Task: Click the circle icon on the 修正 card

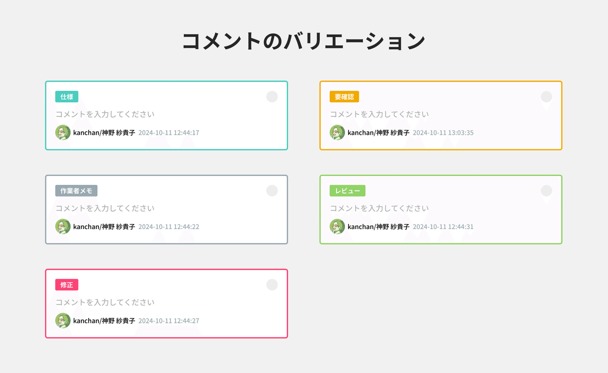Action: click(x=272, y=285)
